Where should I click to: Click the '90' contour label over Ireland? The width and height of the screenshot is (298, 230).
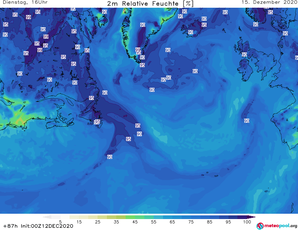pos(244,55)
